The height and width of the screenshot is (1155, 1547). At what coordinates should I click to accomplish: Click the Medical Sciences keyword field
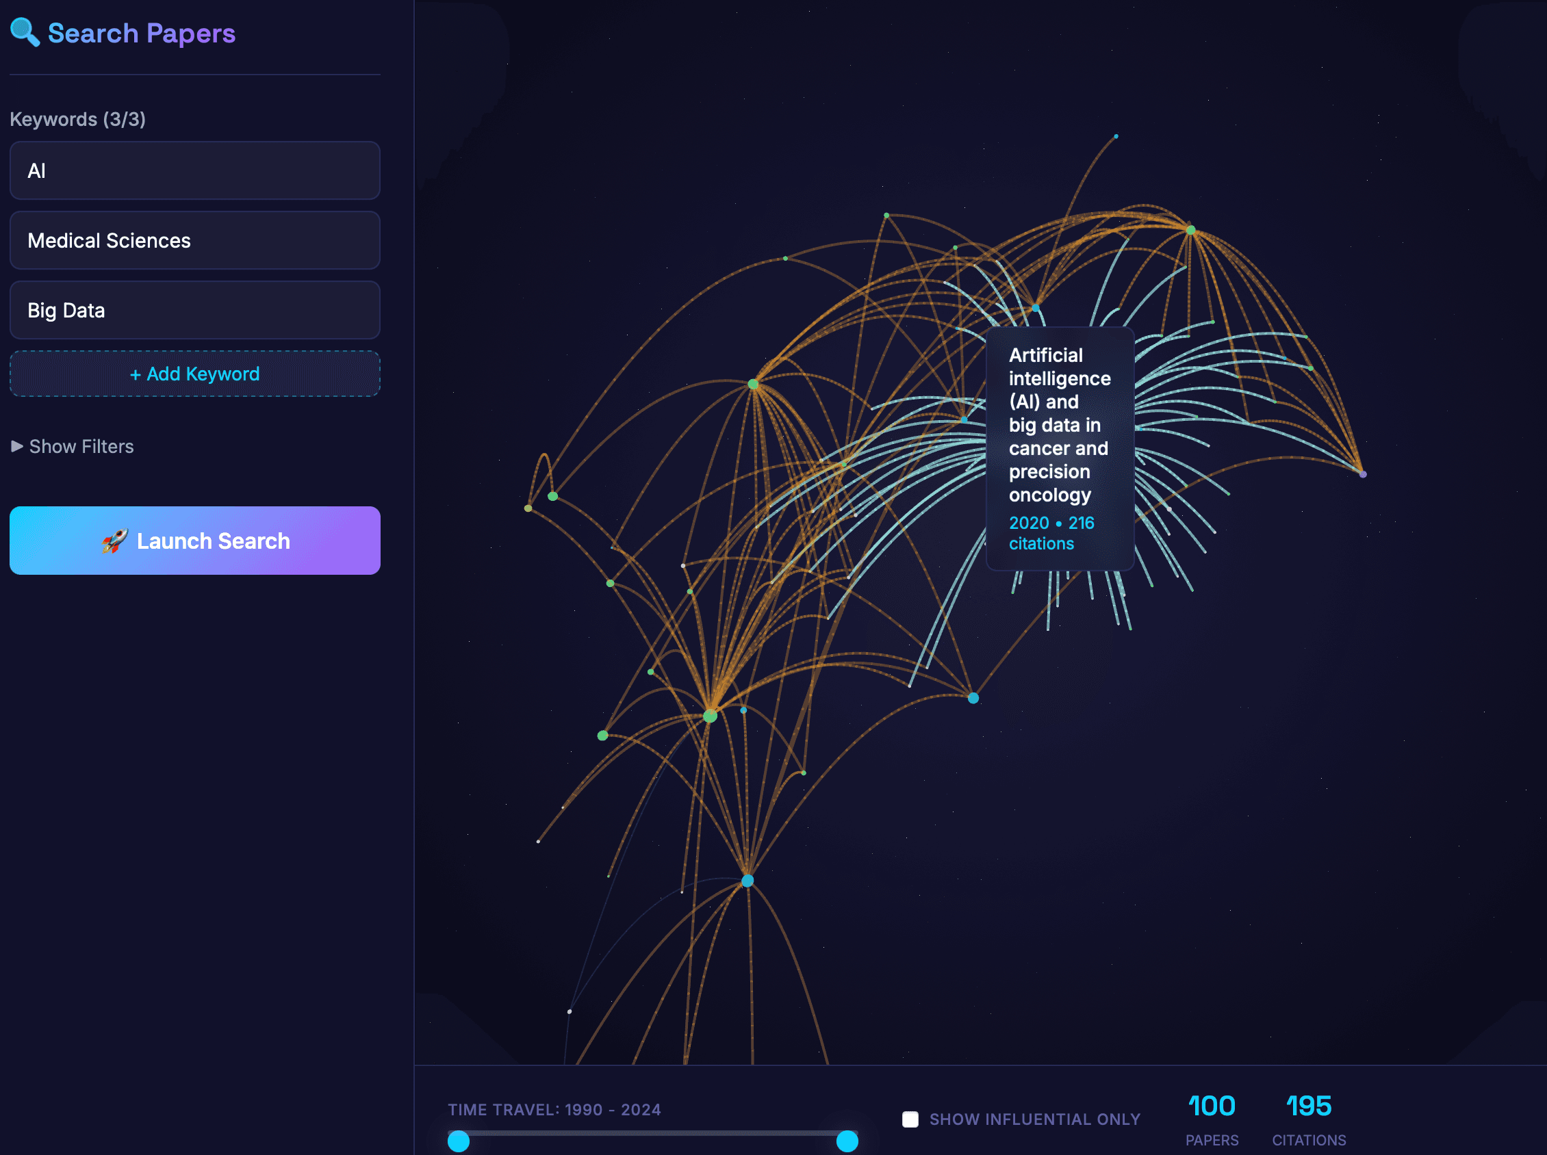[194, 240]
